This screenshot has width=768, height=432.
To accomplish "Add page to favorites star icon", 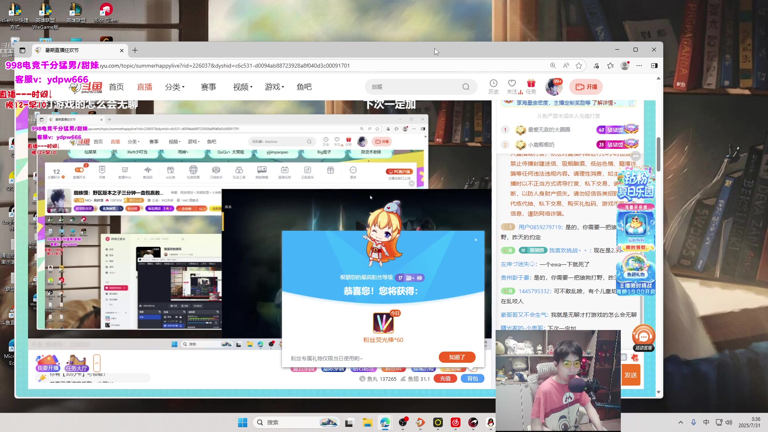I will pos(579,66).
